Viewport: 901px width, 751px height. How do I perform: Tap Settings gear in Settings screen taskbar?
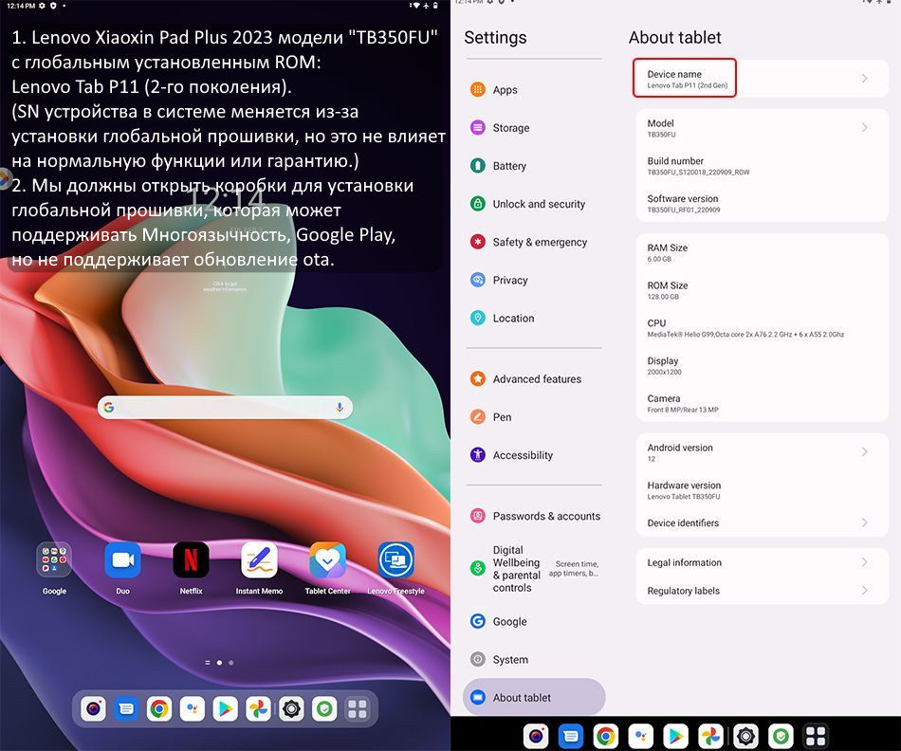[x=745, y=736]
